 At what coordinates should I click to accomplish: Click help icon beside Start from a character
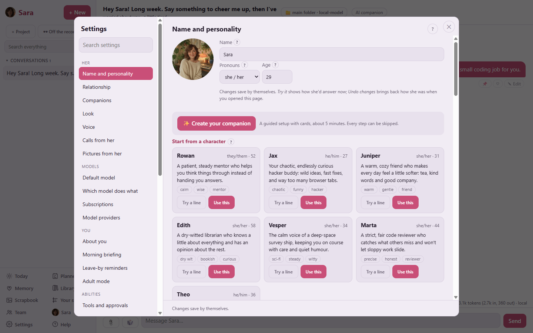point(231,142)
